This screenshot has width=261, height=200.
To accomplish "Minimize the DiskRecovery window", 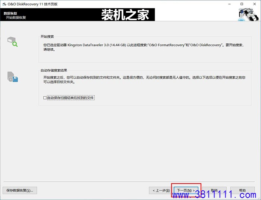I will tap(229, 4).
